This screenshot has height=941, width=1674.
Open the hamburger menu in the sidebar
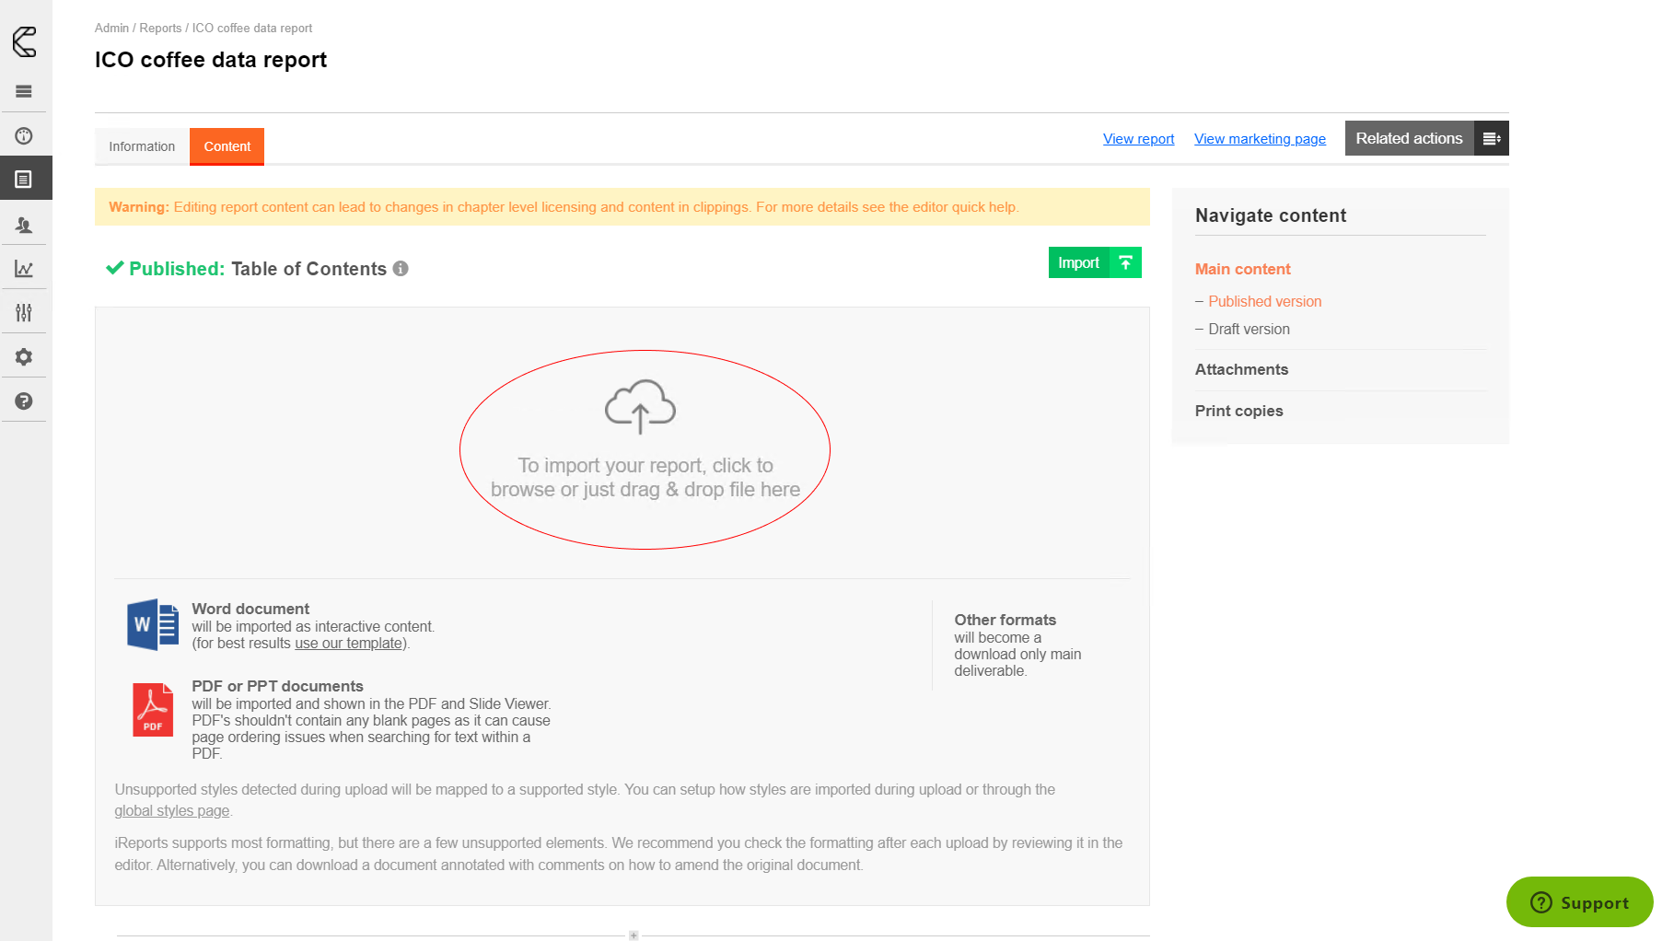pyautogui.click(x=24, y=91)
